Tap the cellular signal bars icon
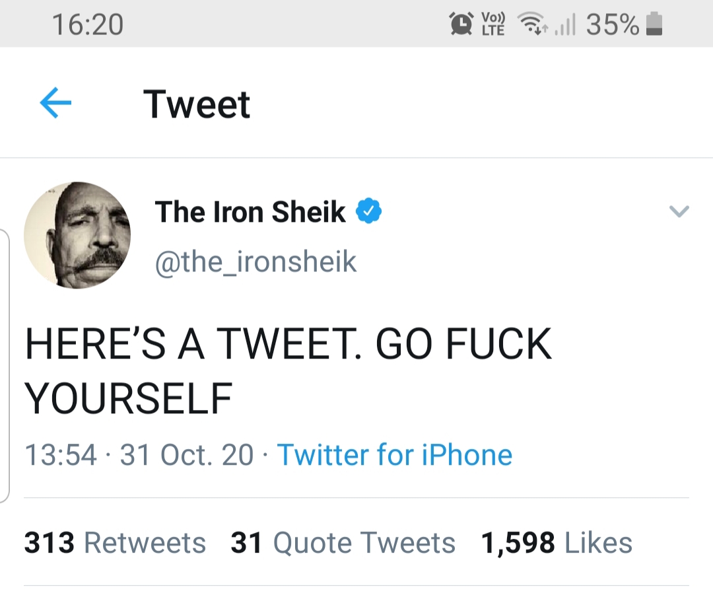 pyautogui.click(x=564, y=24)
